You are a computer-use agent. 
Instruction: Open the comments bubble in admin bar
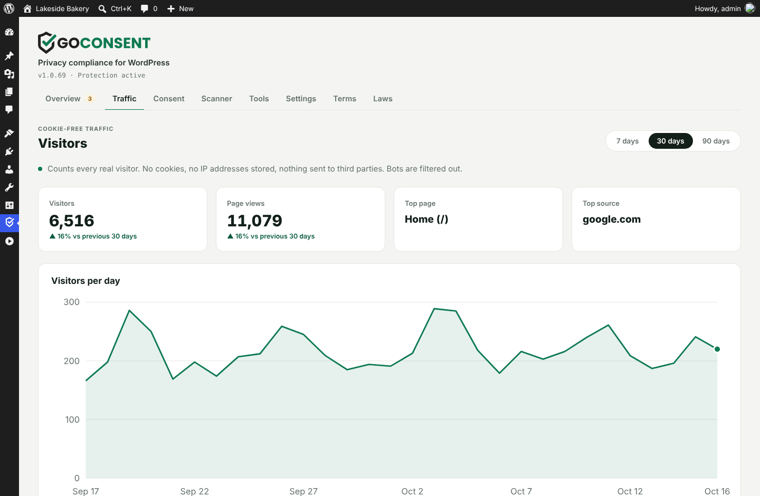(x=149, y=8)
